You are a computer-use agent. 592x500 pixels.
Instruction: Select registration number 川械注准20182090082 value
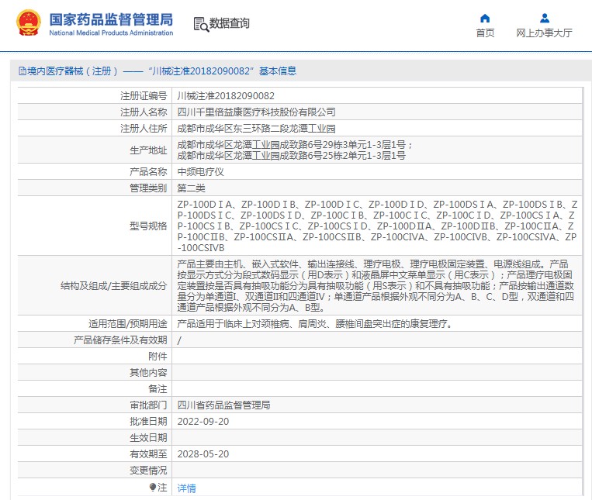(226, 96)
